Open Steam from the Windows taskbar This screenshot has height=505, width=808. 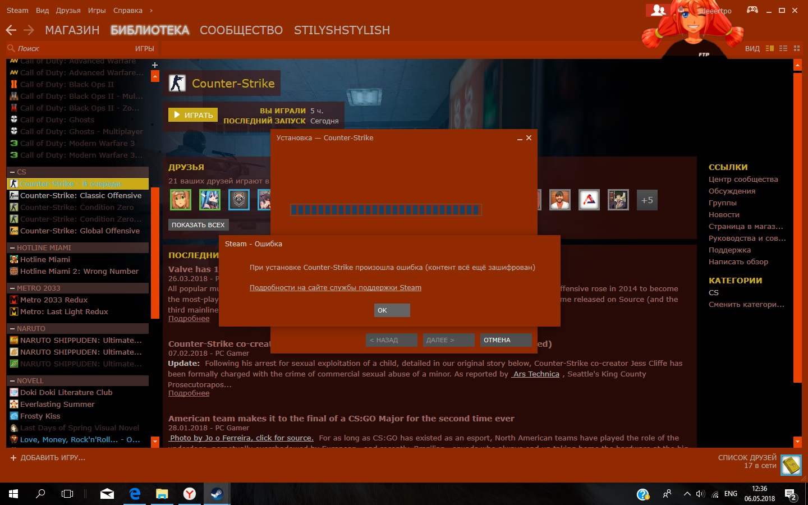point(217,494)
